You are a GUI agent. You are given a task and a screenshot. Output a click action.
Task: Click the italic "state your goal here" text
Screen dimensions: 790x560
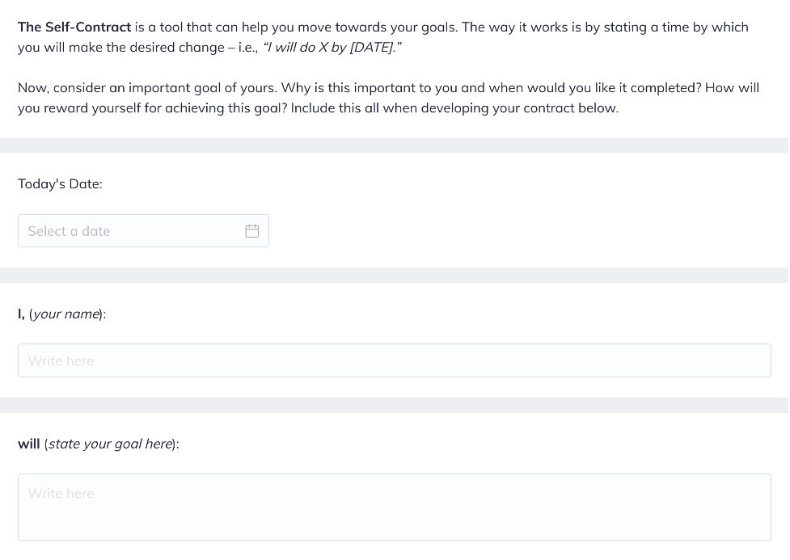(111, 444)
